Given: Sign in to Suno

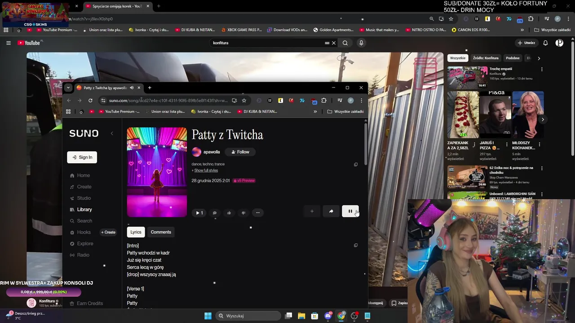Looking at the screenshot, I should [82, 157].
